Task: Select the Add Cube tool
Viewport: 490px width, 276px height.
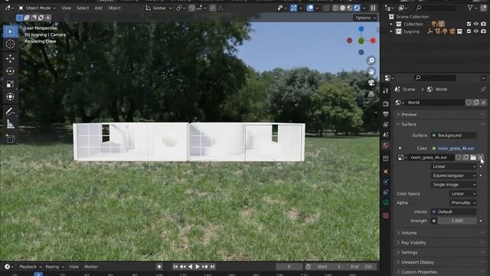Action: 10,138
